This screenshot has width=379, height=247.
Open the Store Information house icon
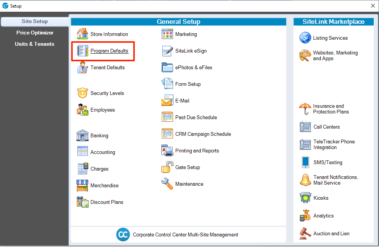point(83,34)
